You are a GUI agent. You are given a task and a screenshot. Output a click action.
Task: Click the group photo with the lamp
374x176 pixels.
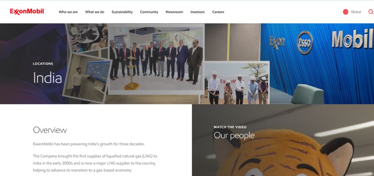click(x=156, y=59)
